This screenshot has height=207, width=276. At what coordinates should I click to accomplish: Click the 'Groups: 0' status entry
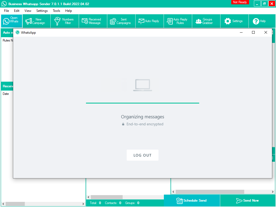[x=132, y=203]
